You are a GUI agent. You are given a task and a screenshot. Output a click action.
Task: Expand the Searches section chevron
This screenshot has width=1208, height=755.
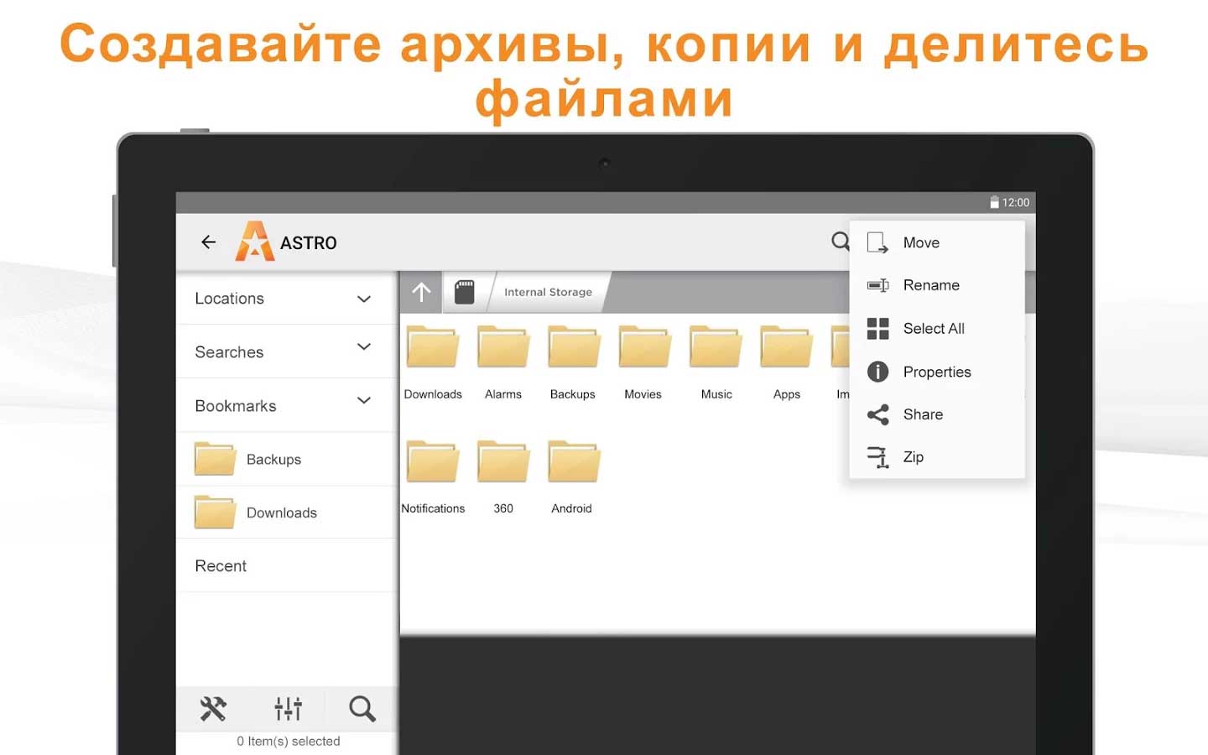(364, 346)
